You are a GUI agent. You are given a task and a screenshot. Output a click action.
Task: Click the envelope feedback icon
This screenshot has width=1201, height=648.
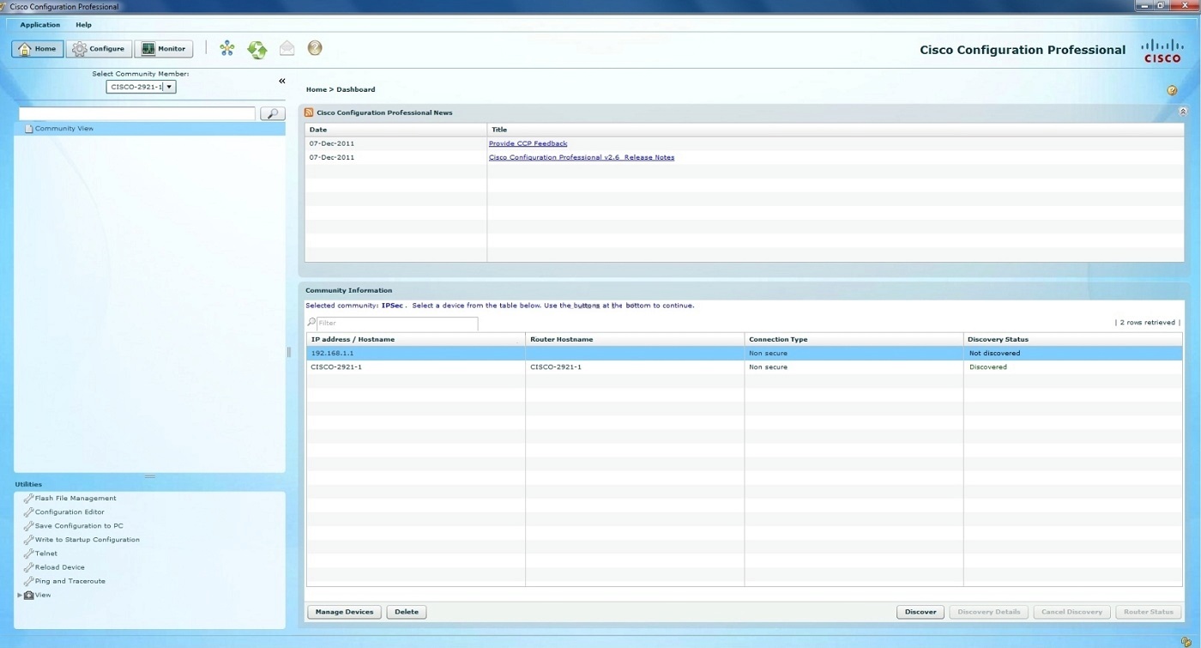pos(287,48)
